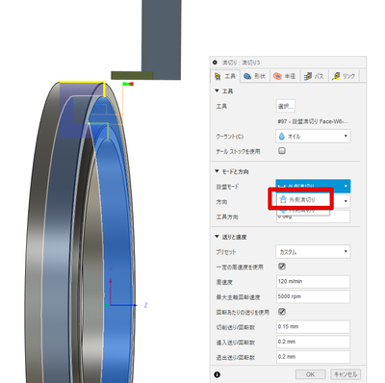Switch to the 半径 (Radii) tab
This screenshot has width=385, height=383.
tap(285, 76)
